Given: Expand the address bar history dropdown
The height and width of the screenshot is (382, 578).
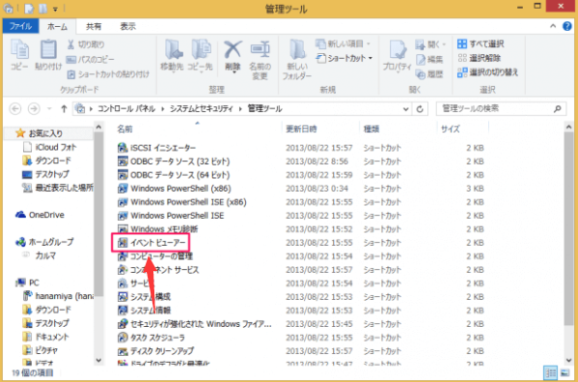Looking at the screenshot, I should click(x=405, y=109).
